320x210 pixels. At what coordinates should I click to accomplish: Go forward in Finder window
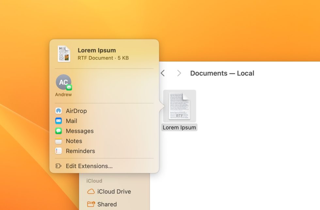click(x=179, y=73)
